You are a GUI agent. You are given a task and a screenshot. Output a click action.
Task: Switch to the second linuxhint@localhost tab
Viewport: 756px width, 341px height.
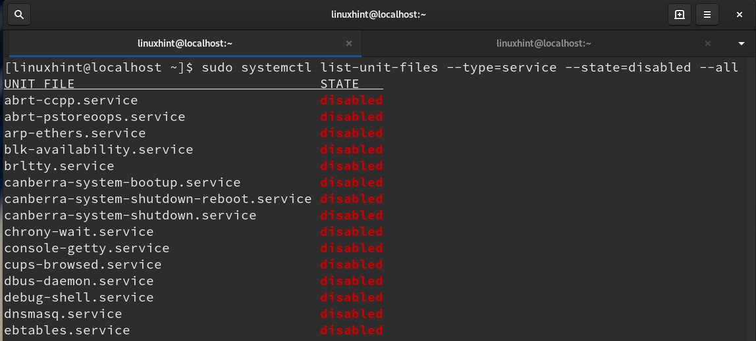pyautogui.click(x=544, y=43)
